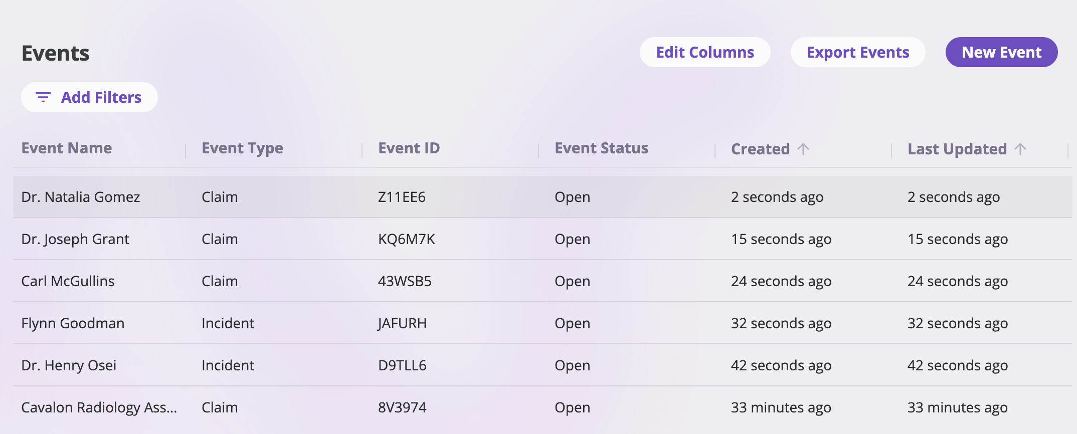Click Last Updated '42 seconds ago' cell
The image size is (1077, 434).
click(x=958, y=366)
